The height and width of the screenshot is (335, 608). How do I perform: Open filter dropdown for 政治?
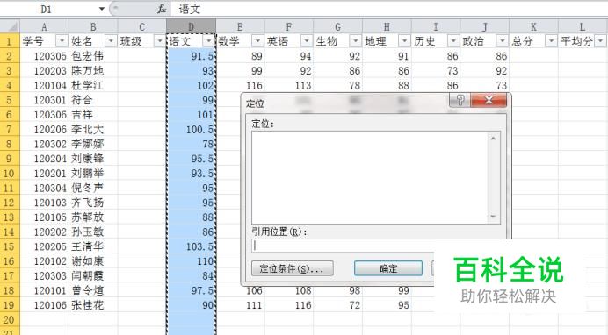pyautogui.click(x=502, y=40)
